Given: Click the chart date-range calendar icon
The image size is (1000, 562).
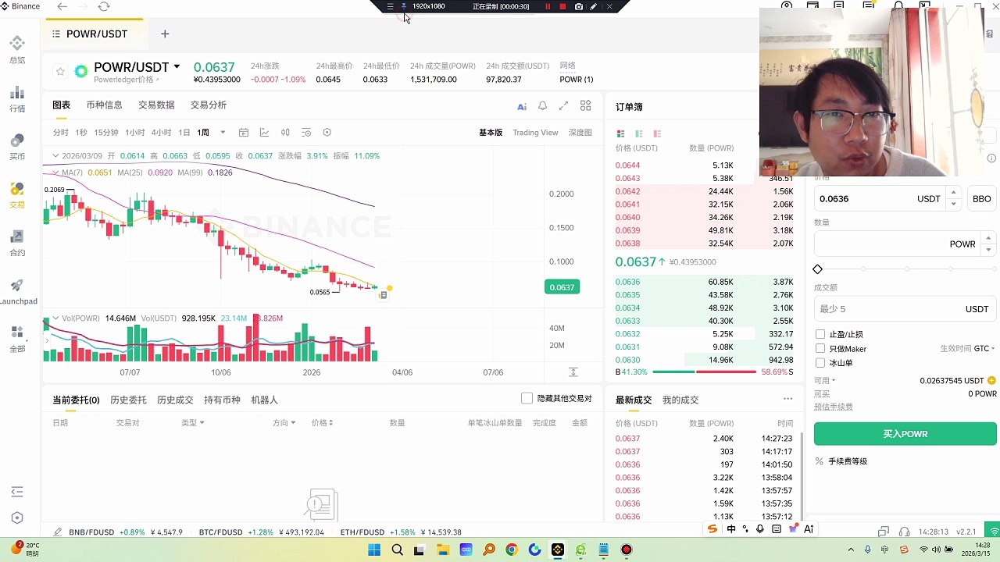Looking at the screenshot, I should coord(244,133).
